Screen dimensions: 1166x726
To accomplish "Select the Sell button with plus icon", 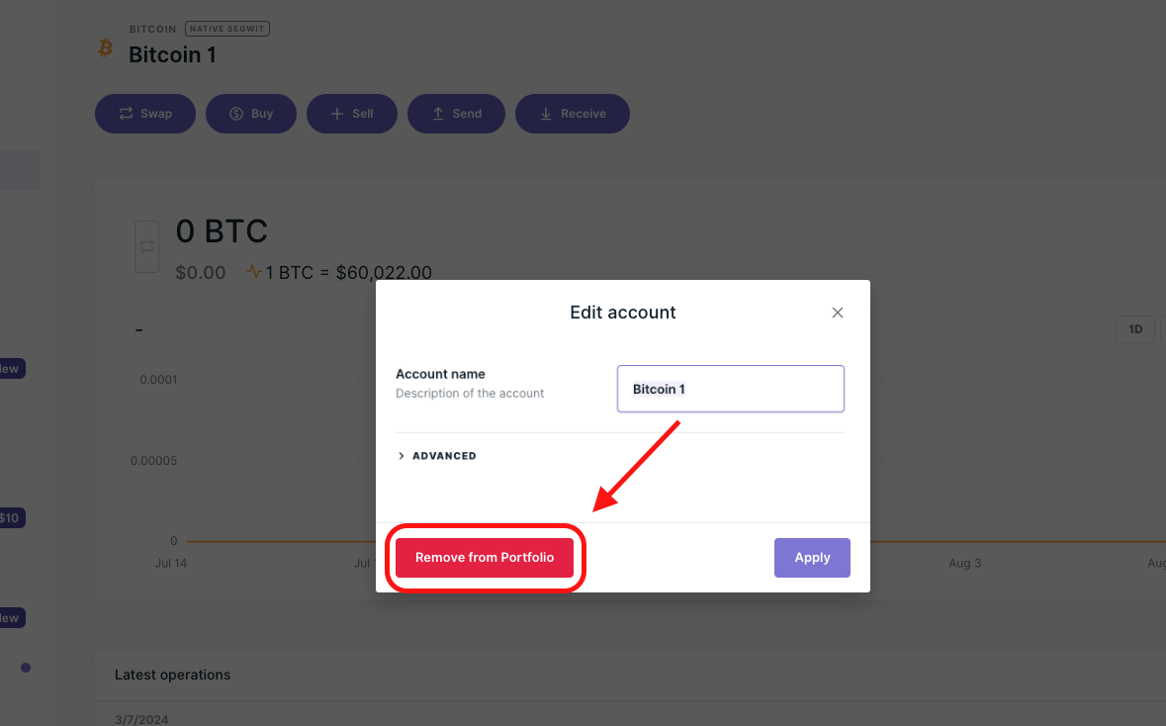I will tap(351, 114).
